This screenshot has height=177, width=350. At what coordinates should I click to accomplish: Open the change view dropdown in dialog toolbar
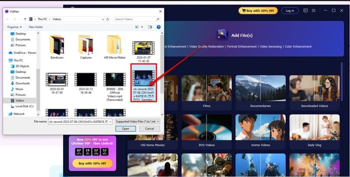pos(142,27)
